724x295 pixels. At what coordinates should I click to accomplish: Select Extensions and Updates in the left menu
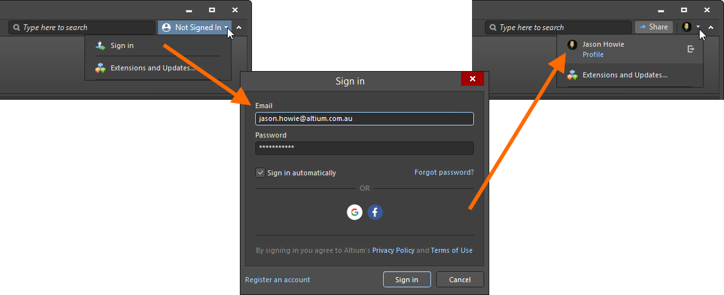(x=152, y=68)
